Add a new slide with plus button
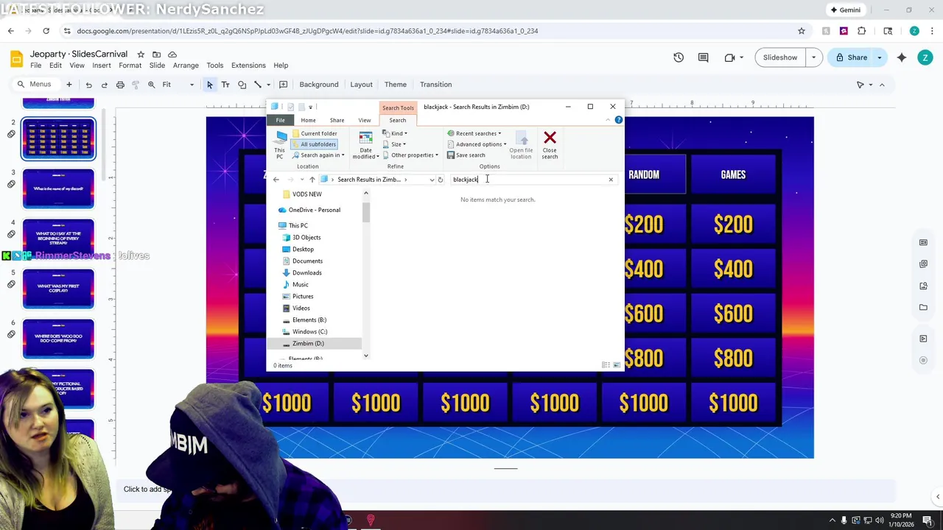 [x=69, y=85]
